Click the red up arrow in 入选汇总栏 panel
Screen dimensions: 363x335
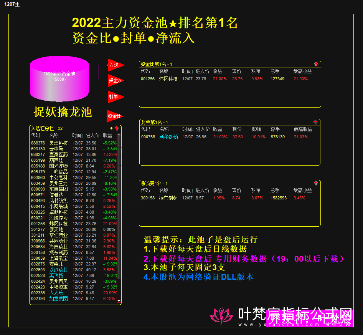click(x=117, y=128)
